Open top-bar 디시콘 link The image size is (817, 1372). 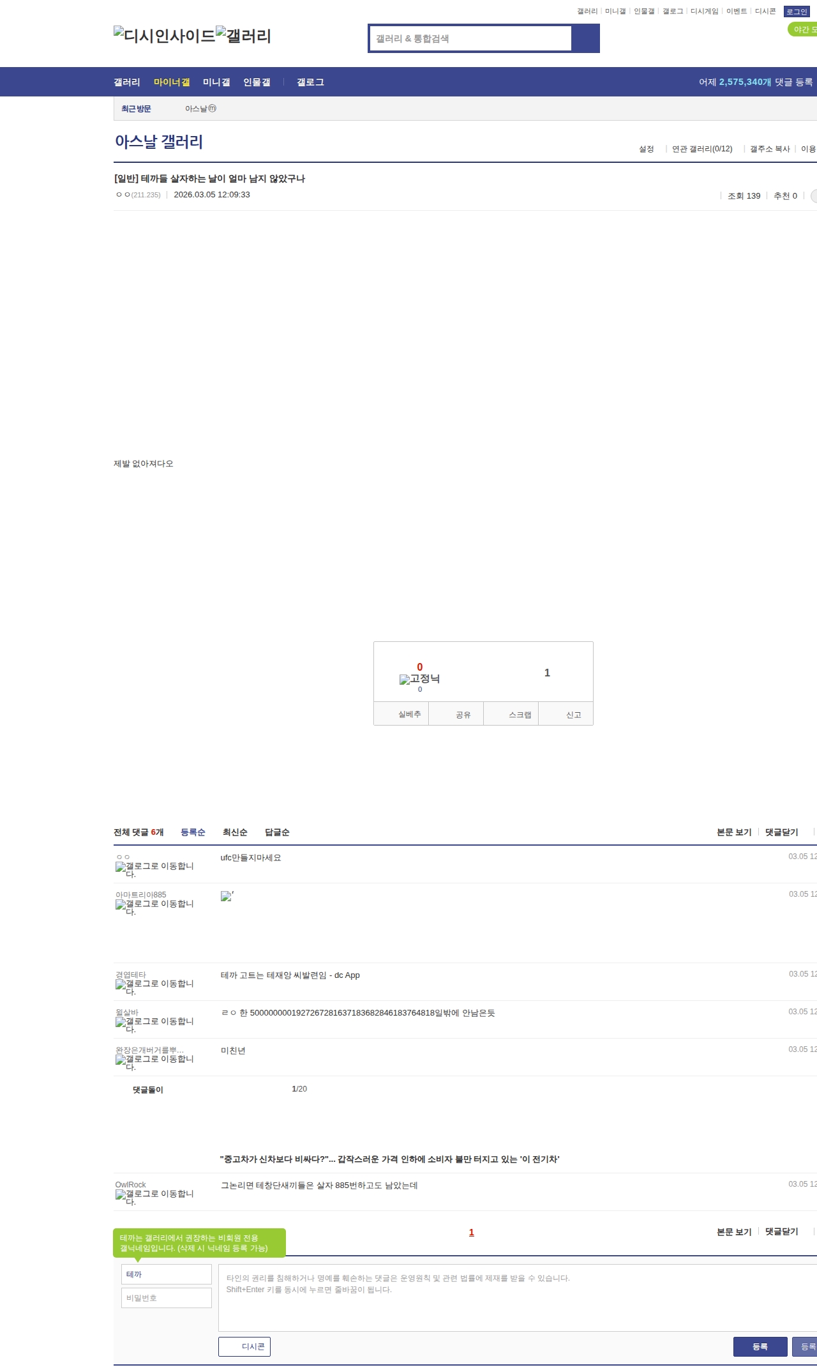[765, 11]
